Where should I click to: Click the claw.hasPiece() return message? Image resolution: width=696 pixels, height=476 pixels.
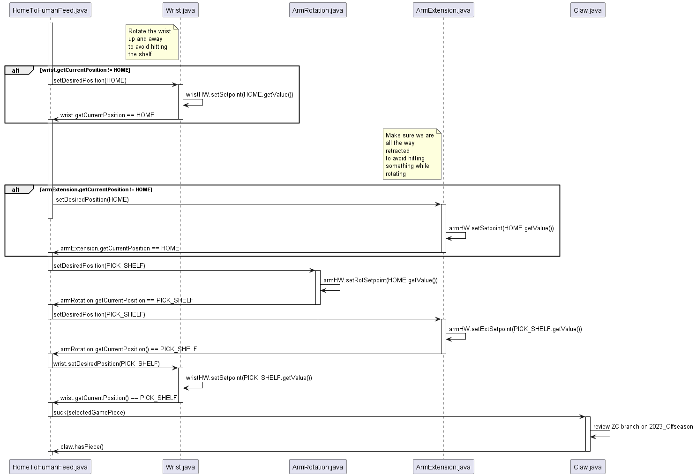[82, 447]
